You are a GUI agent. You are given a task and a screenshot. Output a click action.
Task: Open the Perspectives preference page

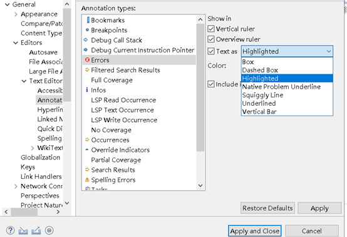point(40,196)
